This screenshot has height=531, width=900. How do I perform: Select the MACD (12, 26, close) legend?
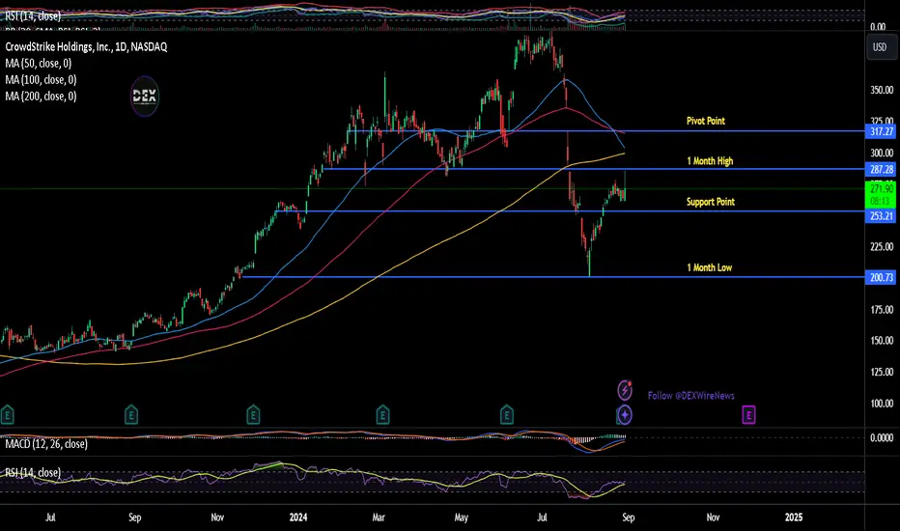pyautogui.click(x=46, y=444)
